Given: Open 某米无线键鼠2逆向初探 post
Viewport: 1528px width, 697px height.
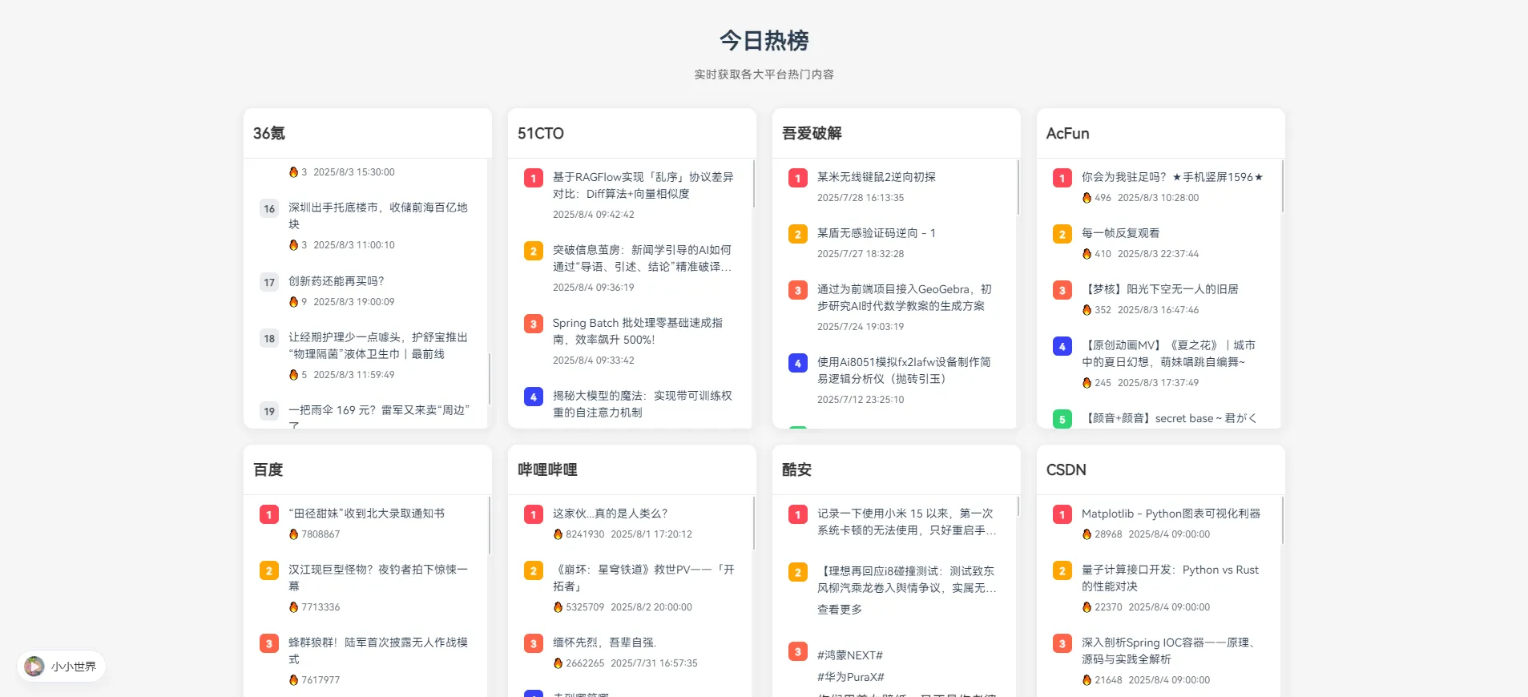Looking at the screenshot, I should coord(877,177).
